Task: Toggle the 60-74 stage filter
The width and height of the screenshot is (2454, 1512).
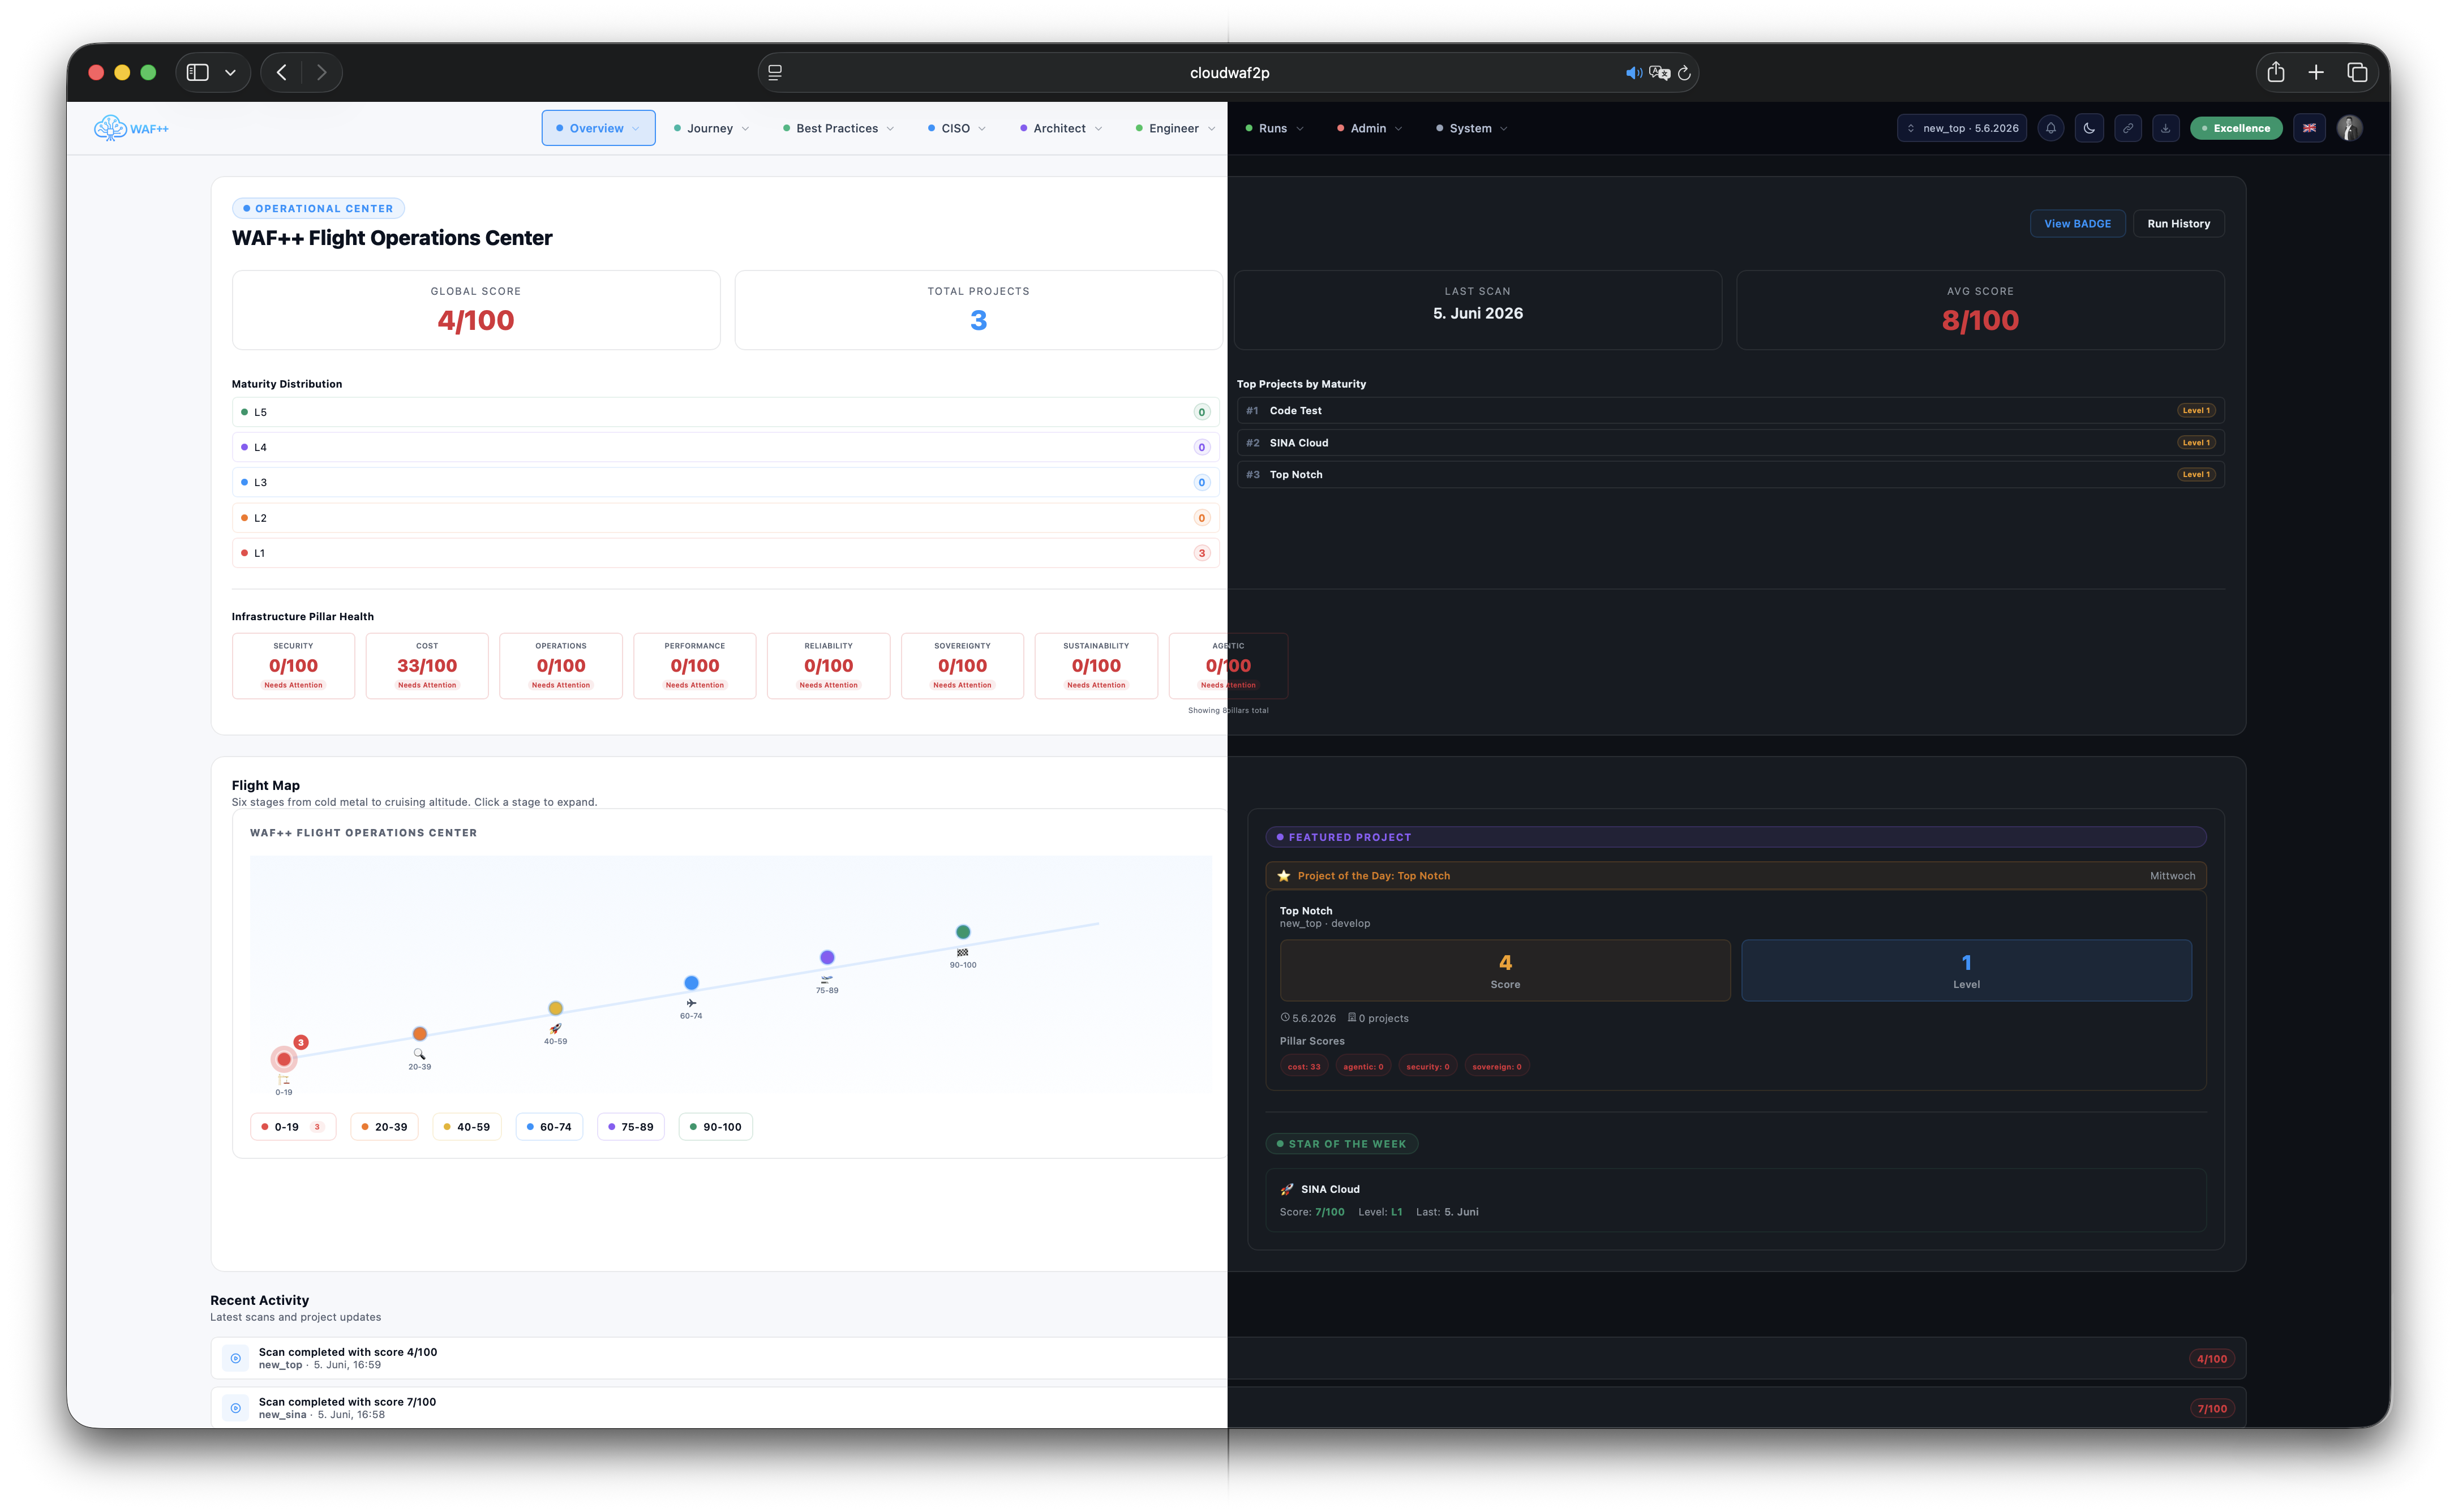Action: pos(549,1127)
